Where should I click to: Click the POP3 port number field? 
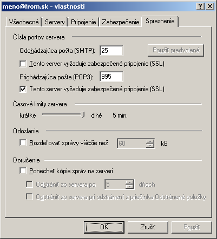[111, 77]
